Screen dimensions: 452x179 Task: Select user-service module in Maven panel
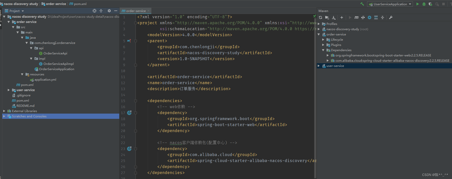[x=384, y=66]
